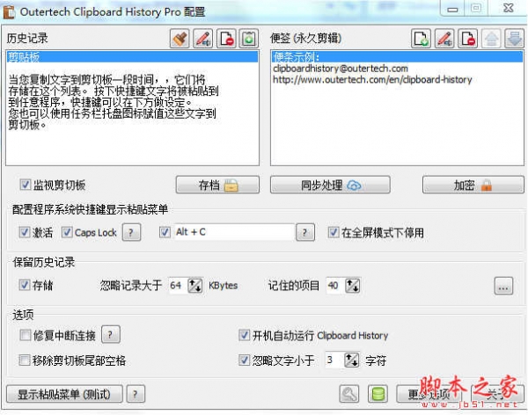Click the edit history entry pencil icon

(202, 39)
